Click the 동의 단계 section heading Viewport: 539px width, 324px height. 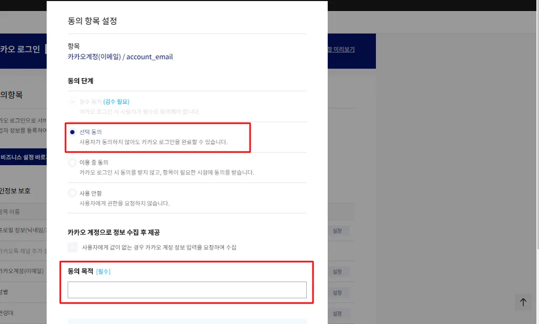click(x=80, y=81)
